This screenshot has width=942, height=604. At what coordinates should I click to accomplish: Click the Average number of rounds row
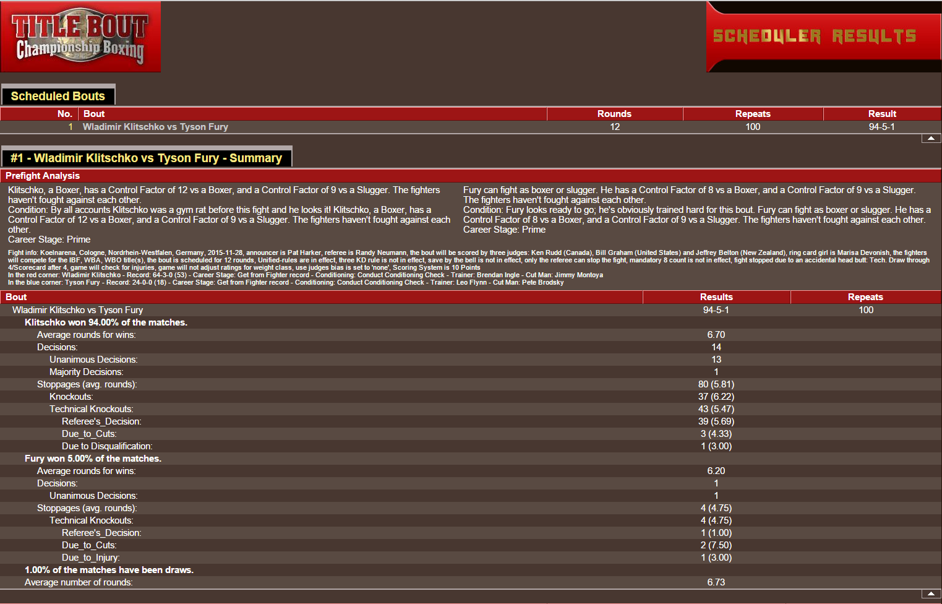pos(79,582)
